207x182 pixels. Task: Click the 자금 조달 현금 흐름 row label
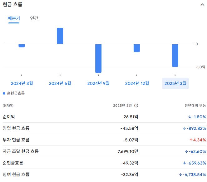click(21, 151)
